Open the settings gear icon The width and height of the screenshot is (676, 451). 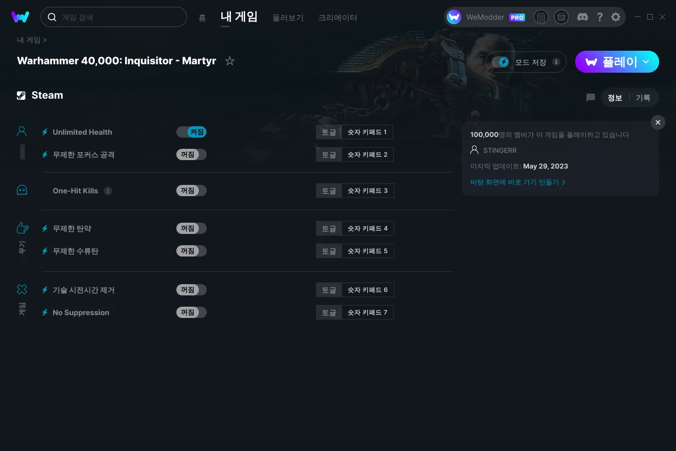[x=616, y=17]
